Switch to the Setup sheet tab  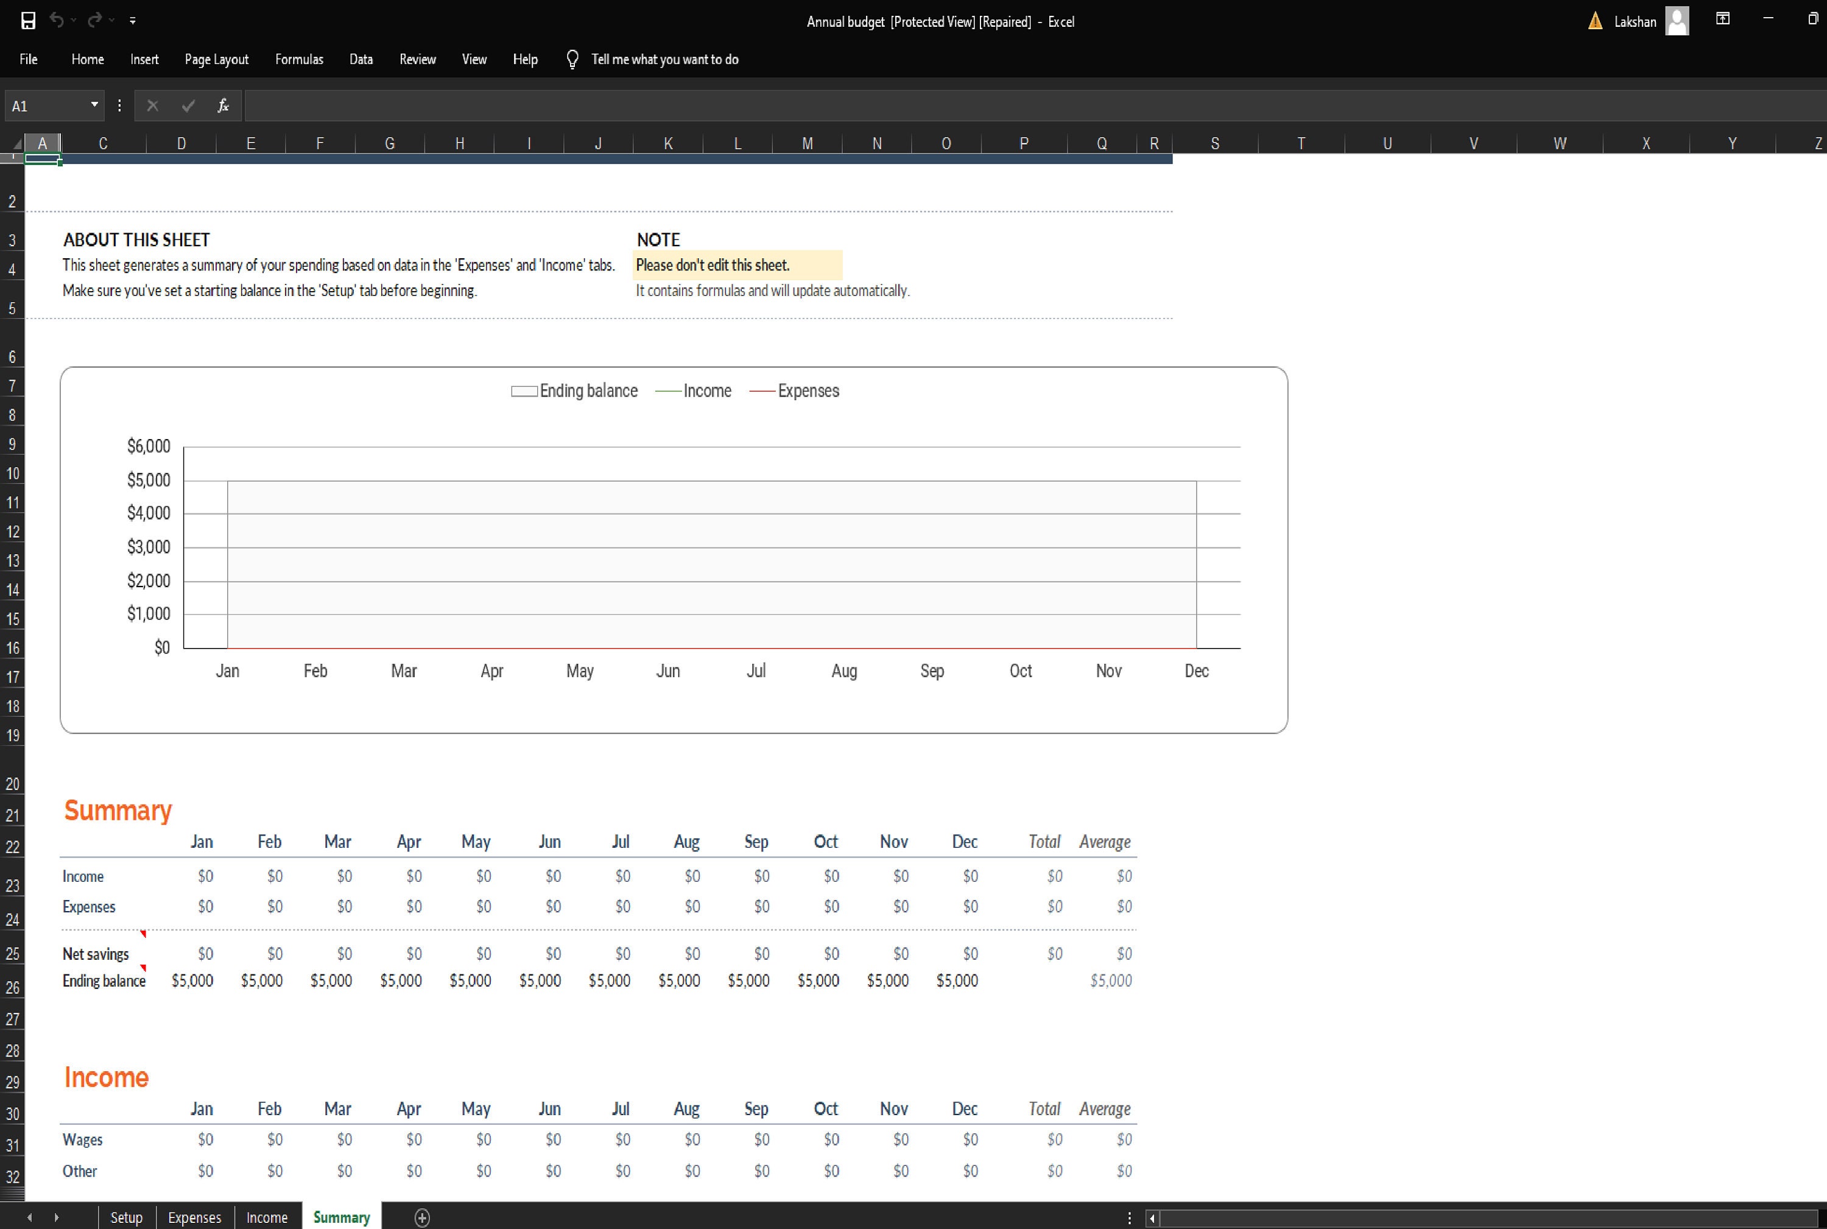tap(126, 1217)
